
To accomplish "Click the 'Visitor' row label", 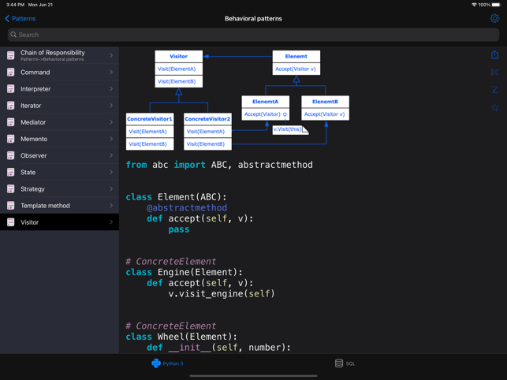I will pos(29,222).
